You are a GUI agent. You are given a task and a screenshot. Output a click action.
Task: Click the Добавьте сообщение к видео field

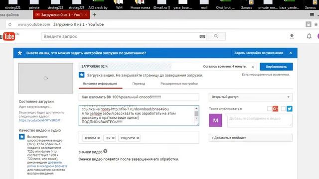[260, 120]
